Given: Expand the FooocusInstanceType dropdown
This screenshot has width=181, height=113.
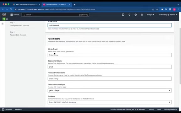Looking at the screenshot, I should pos(110,90).
